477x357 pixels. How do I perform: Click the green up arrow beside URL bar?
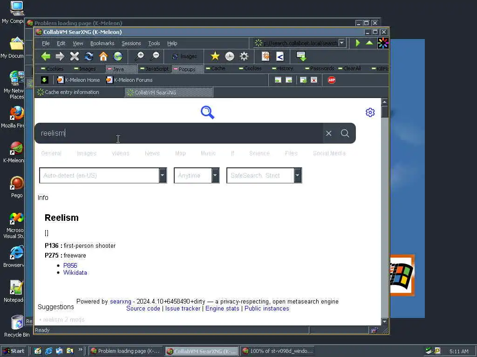tap(369, 43)
